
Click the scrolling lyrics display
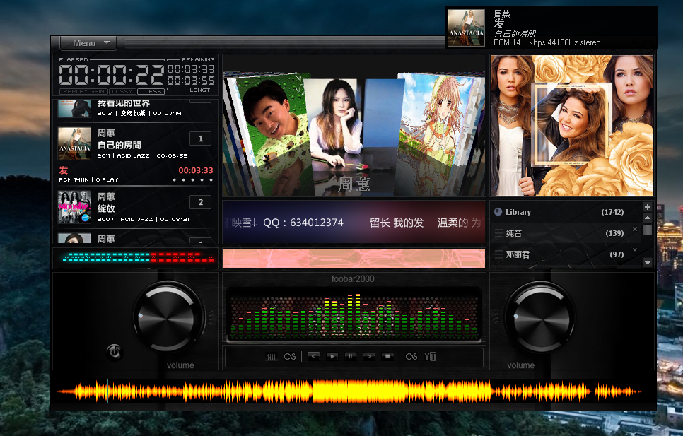pos(354,223)
